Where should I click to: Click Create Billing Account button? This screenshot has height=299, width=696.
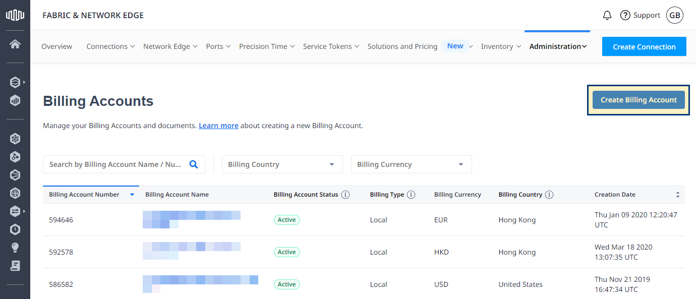click(639, 100)
